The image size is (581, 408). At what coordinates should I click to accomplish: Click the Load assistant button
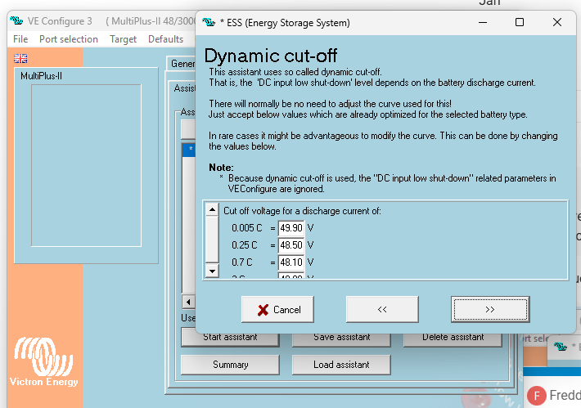coord(341,365)
